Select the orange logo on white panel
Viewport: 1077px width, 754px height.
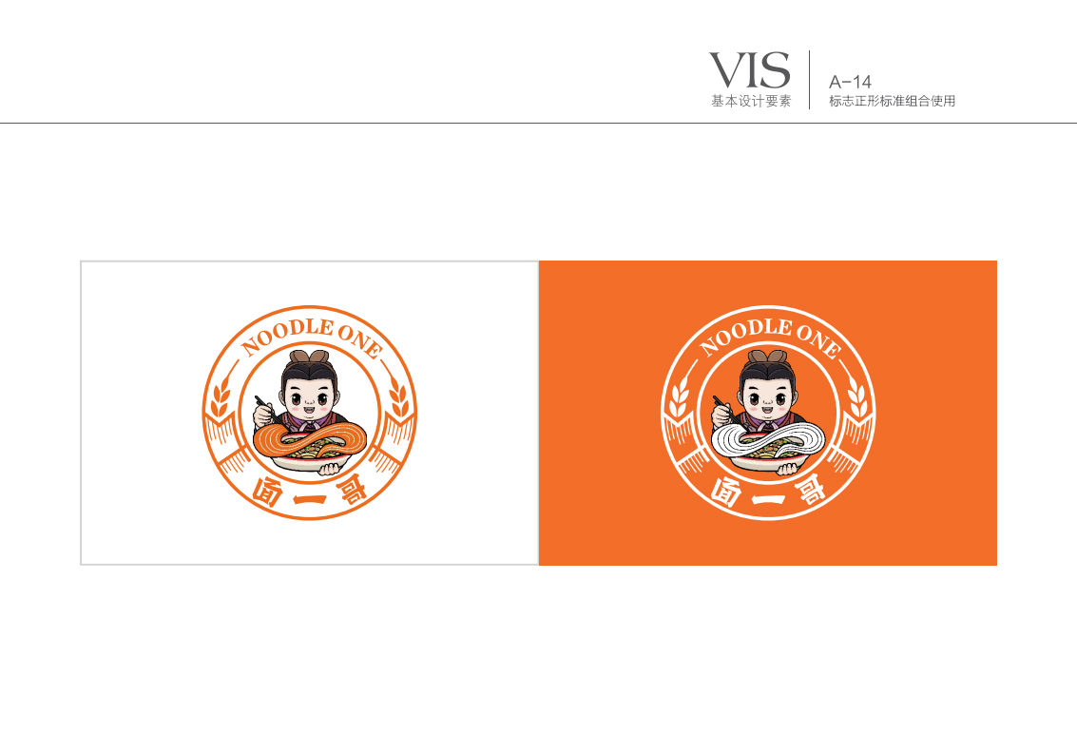point(310,413)
